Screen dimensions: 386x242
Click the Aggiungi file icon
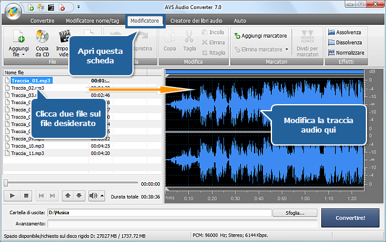(x=17, y=37)
